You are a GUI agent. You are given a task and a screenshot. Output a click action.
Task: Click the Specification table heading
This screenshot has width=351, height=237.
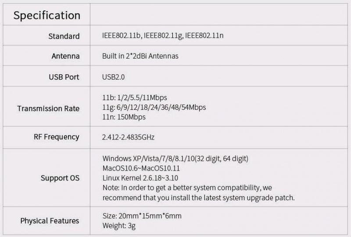47,16
